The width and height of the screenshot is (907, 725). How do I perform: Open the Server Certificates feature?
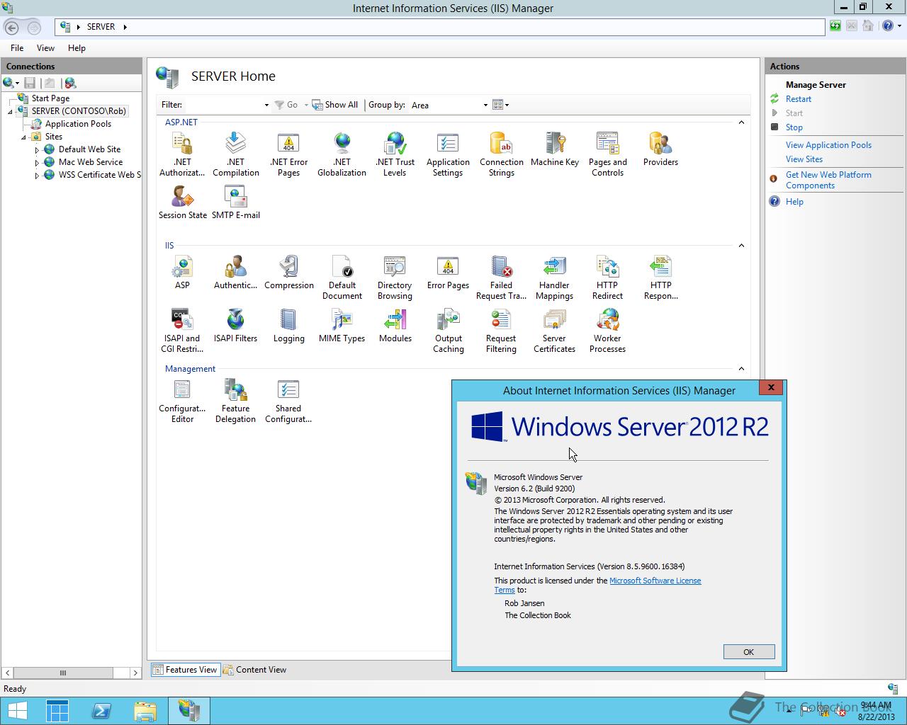(555, 331)
